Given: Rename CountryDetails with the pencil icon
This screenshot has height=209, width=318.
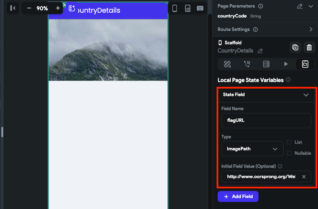Looking at the screenshot, I should (x=260, y=51).
